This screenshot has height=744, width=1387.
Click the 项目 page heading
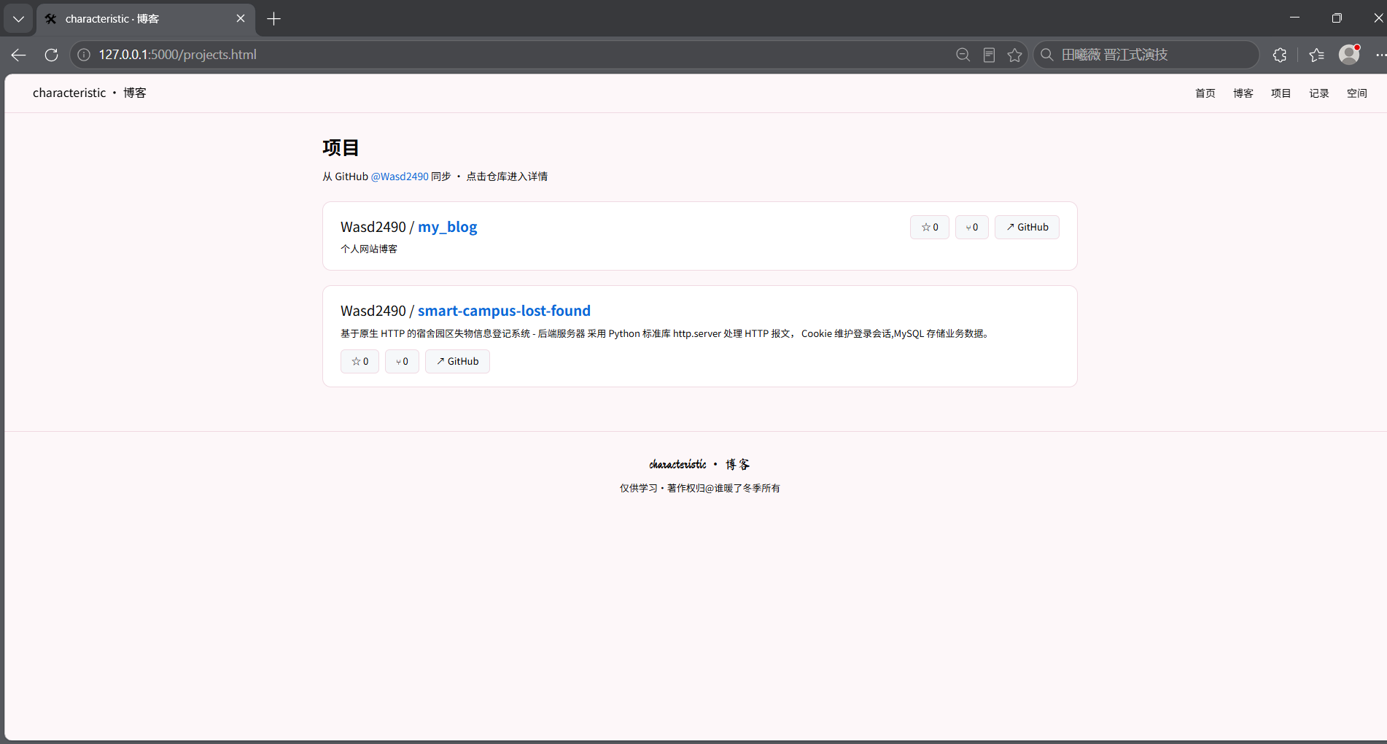point(341,148)
